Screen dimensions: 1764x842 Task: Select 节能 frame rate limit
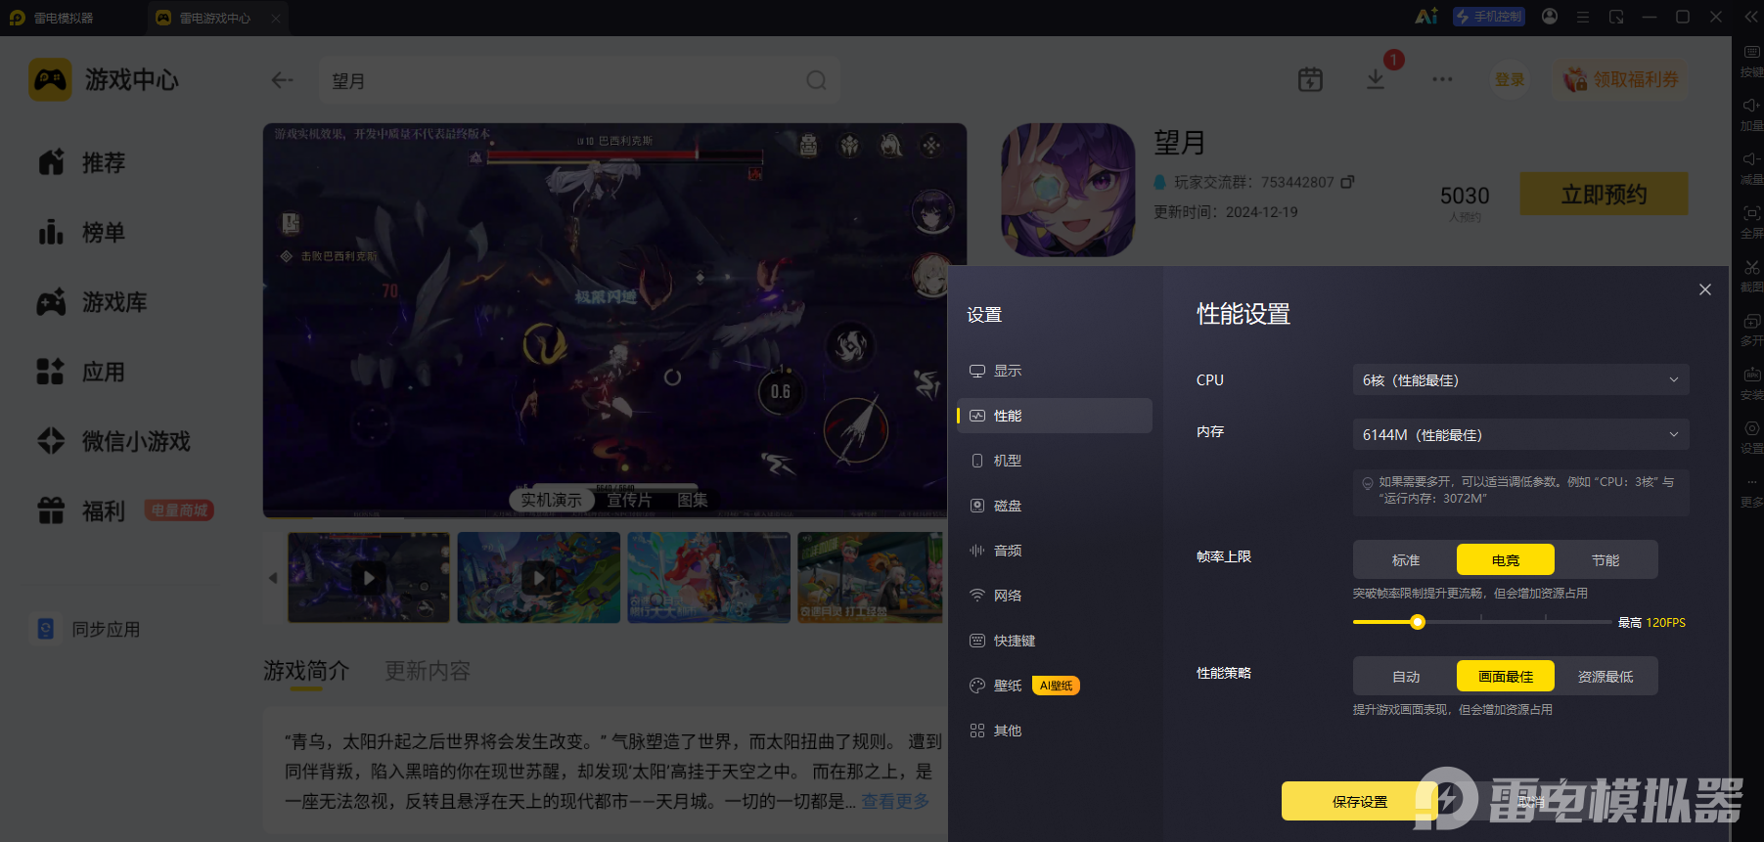point(1606,559)
